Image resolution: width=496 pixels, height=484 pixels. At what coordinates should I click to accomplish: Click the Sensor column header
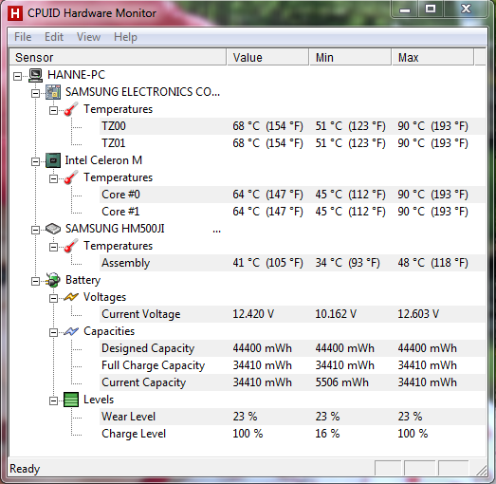(118, 57)
